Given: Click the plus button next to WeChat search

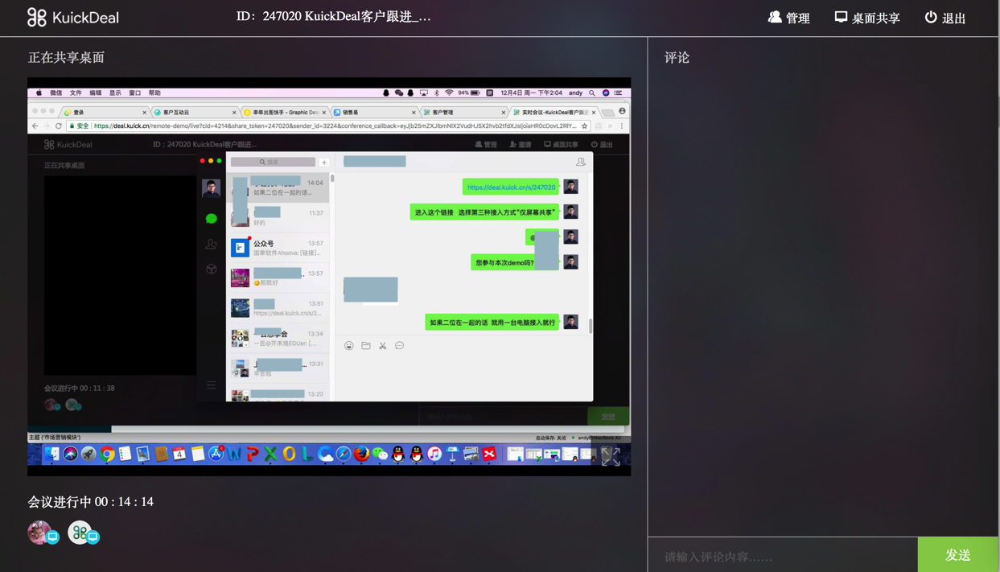Looking at the screenshot, I should [324, 162].
